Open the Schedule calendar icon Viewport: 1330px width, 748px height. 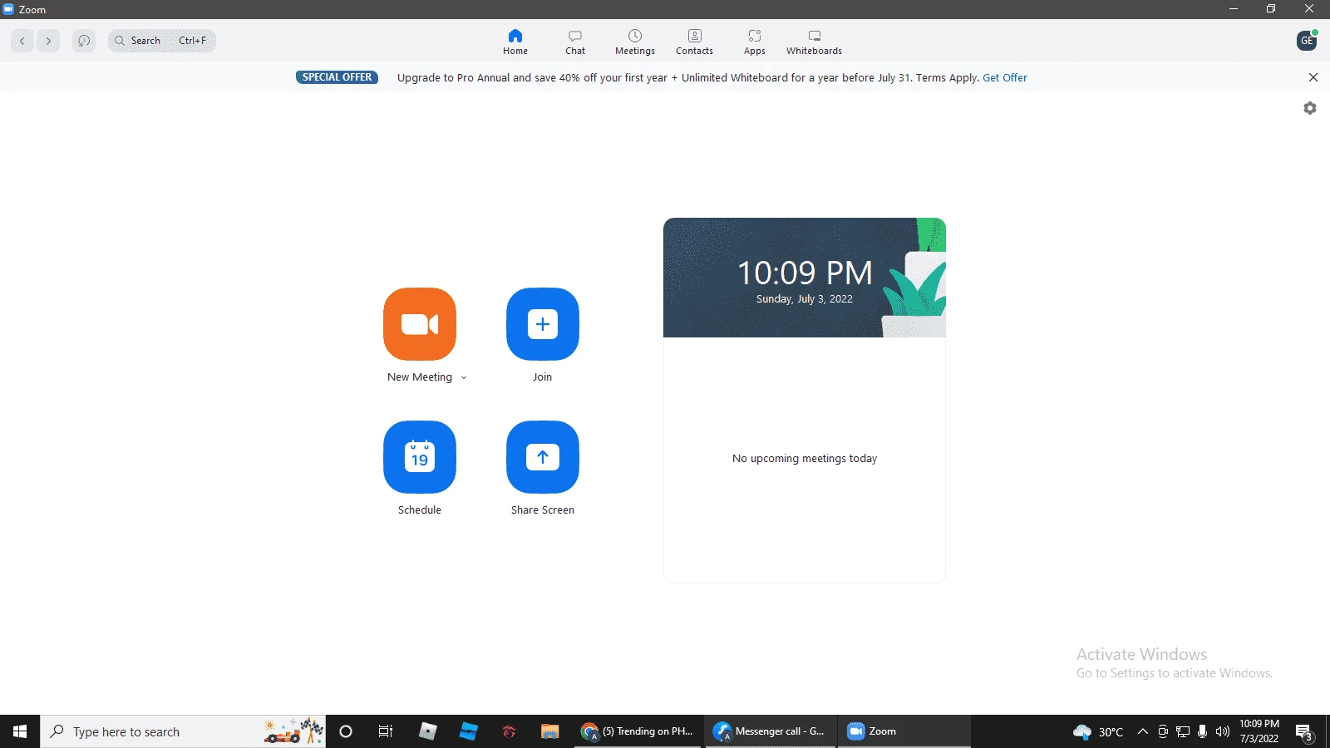(420, 457)
